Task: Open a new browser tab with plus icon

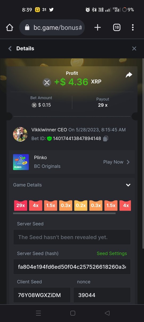Action: pos(98,27)
